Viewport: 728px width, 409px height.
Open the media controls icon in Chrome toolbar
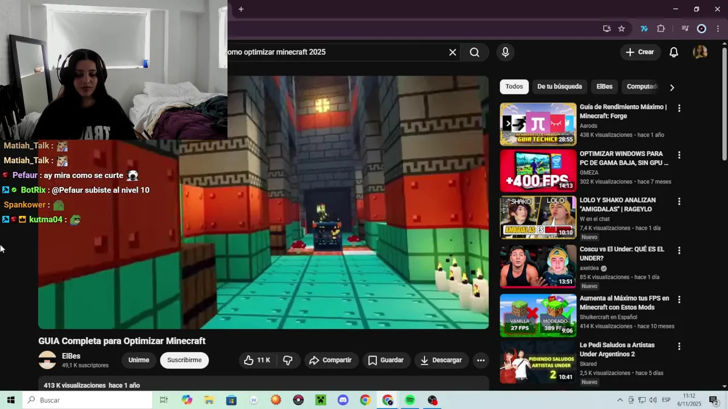(x=685, y=28)
